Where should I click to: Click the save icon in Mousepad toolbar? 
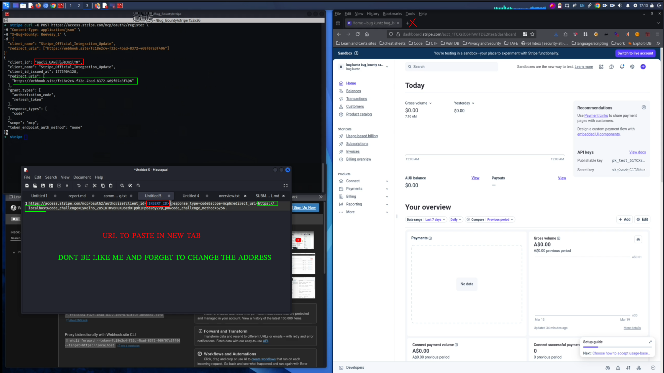pyautogui.click(x=43, y=185)
